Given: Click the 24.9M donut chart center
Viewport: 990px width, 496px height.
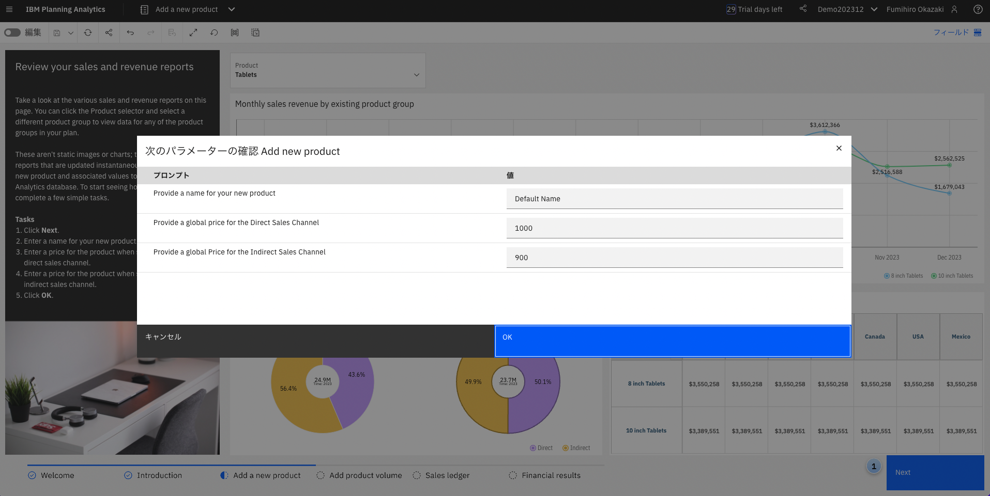Looking at the screenshot, I should 323,381.
